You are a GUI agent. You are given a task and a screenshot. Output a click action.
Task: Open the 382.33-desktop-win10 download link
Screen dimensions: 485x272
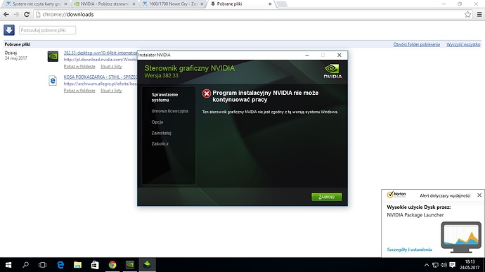click(101, 53)
